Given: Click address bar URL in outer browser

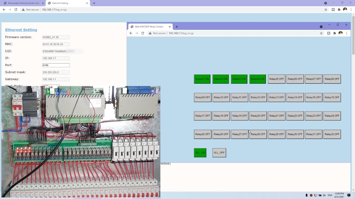Looking at the screenshot, I should coord(54,9).
